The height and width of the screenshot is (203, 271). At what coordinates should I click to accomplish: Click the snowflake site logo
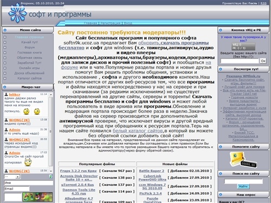[17, 14]
